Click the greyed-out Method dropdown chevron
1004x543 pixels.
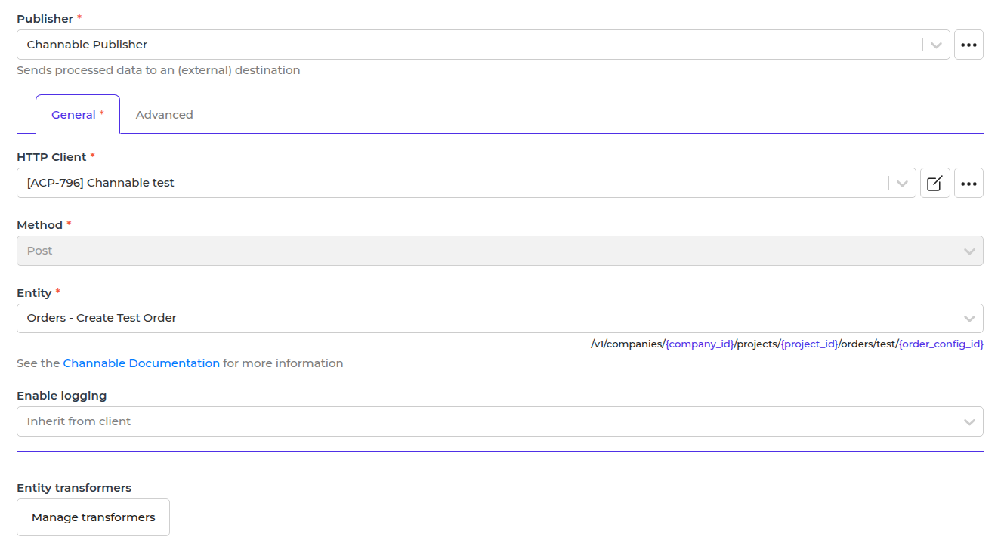click(969, 251)
